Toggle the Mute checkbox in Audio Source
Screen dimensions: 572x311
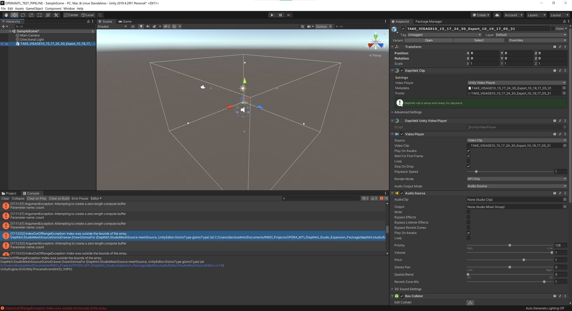pos(468,212)
